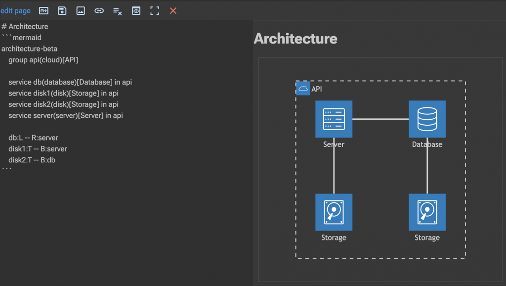Click the cloud icon beside API label

[x=303, y=89]
